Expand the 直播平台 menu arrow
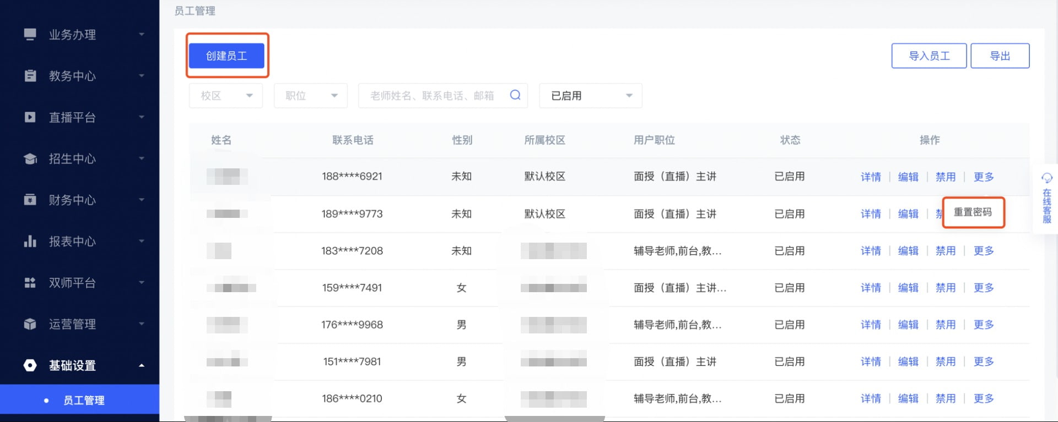This screenshot has width=1058, height=422. (x=142, y=117)
